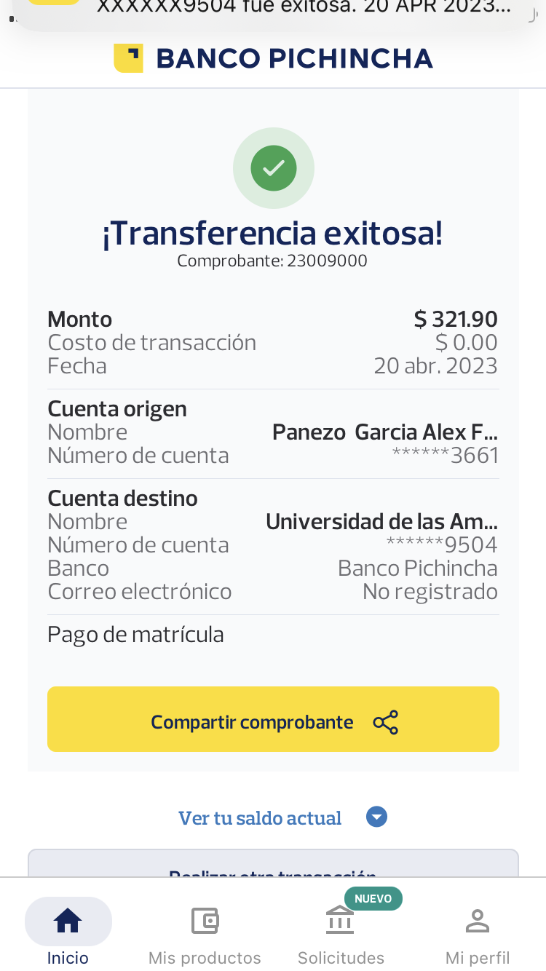The image size is (546, 971).
Task: Tap the truncated origin name Panezo Garcia
Action: [384, 432]
